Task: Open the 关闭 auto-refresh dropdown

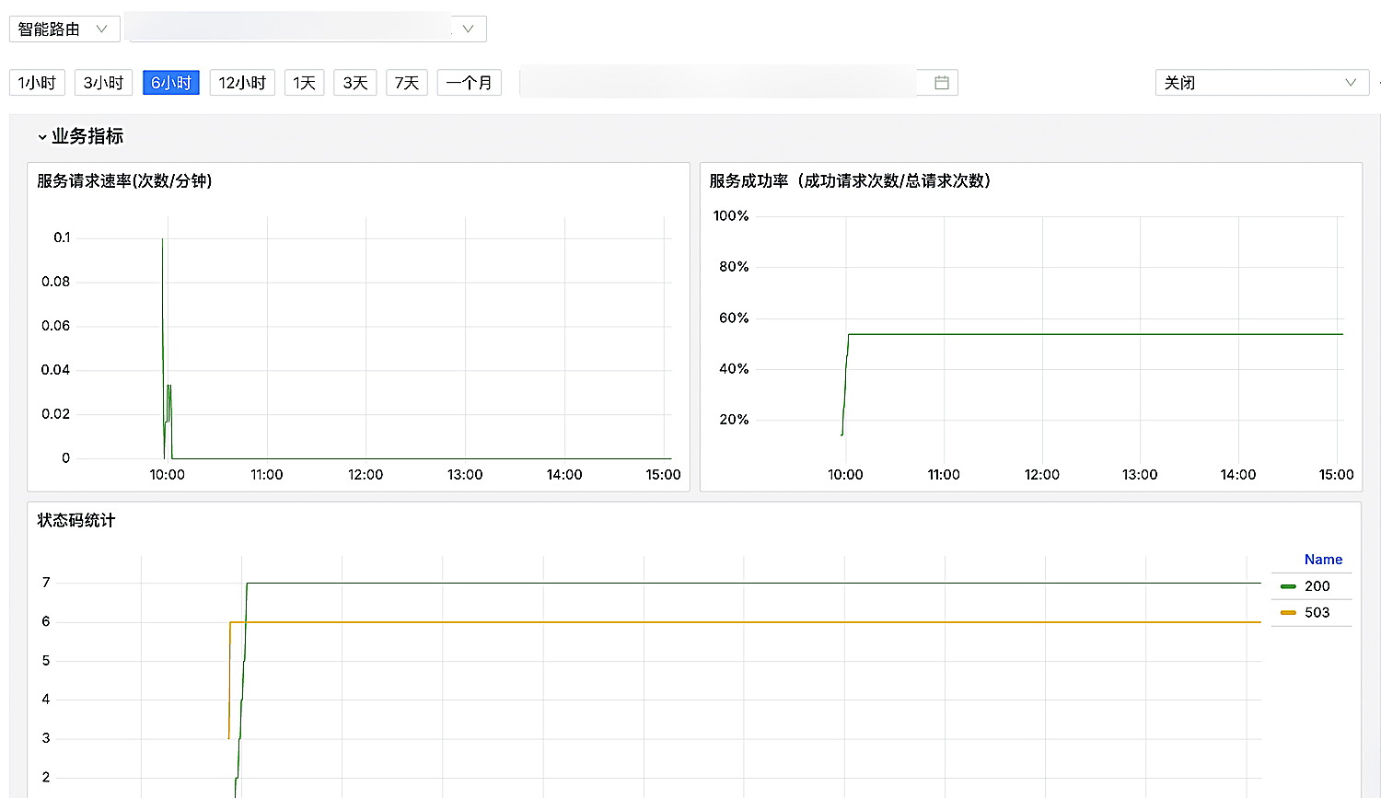Action: pos(1261,83)
